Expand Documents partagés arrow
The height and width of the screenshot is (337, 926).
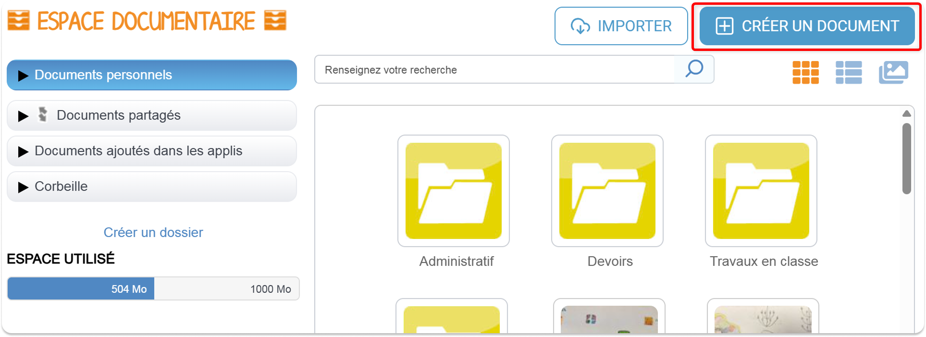point(23,116)
